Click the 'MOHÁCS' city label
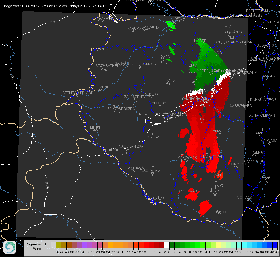280x257 pixels. point(245,198)
